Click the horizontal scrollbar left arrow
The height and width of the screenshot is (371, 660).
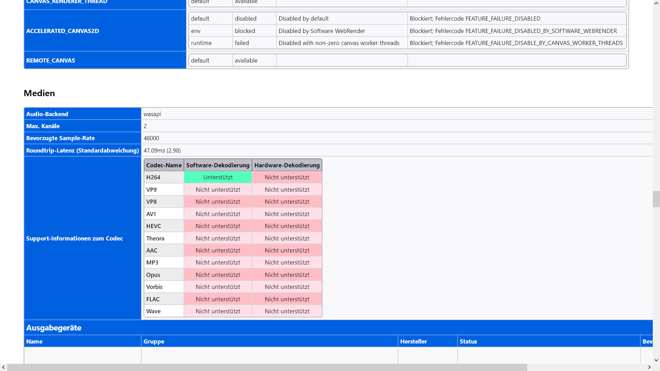[x=3, y=367]
